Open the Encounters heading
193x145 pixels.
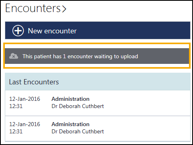coord(33,8)
